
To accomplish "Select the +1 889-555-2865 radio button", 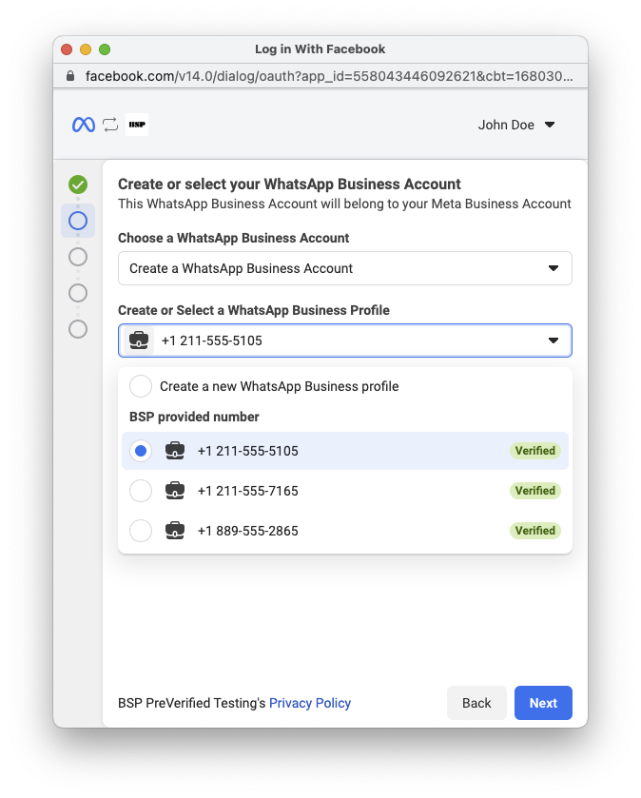I will tap(141, 531).
